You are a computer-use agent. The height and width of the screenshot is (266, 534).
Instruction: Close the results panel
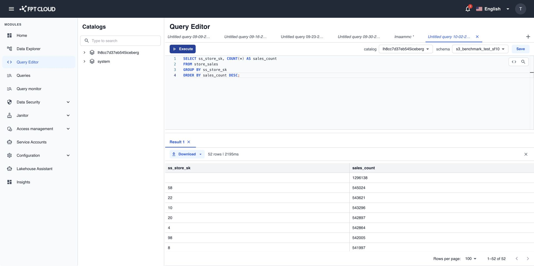[x=526, y=154]
